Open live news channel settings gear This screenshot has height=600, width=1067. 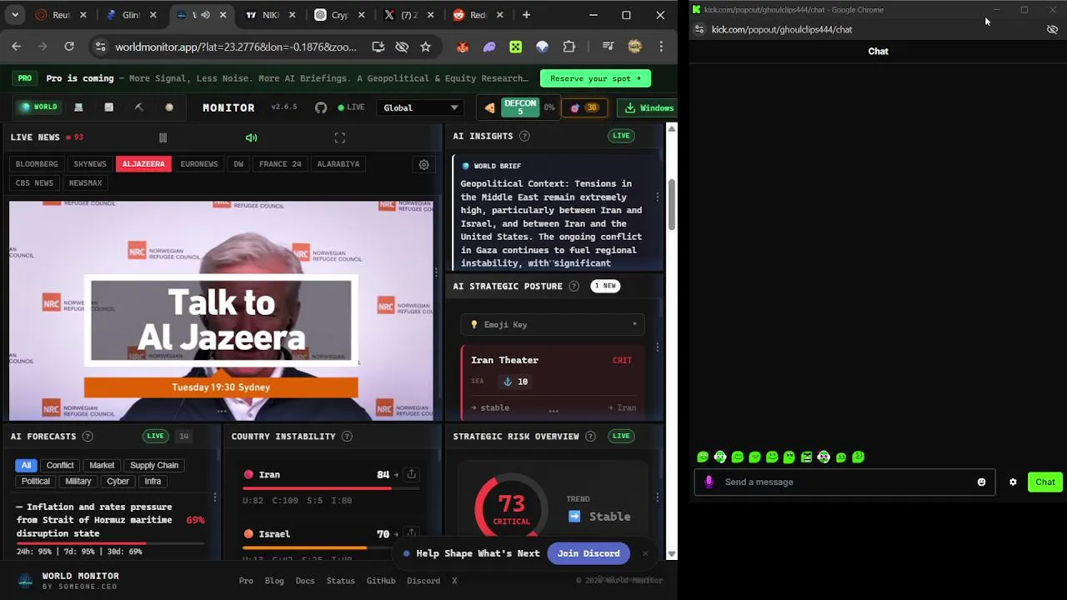pyautogui.click(x=423, y=164)
